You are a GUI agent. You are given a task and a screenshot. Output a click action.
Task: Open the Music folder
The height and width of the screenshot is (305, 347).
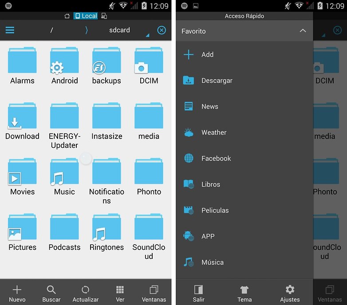coord(64,177)
